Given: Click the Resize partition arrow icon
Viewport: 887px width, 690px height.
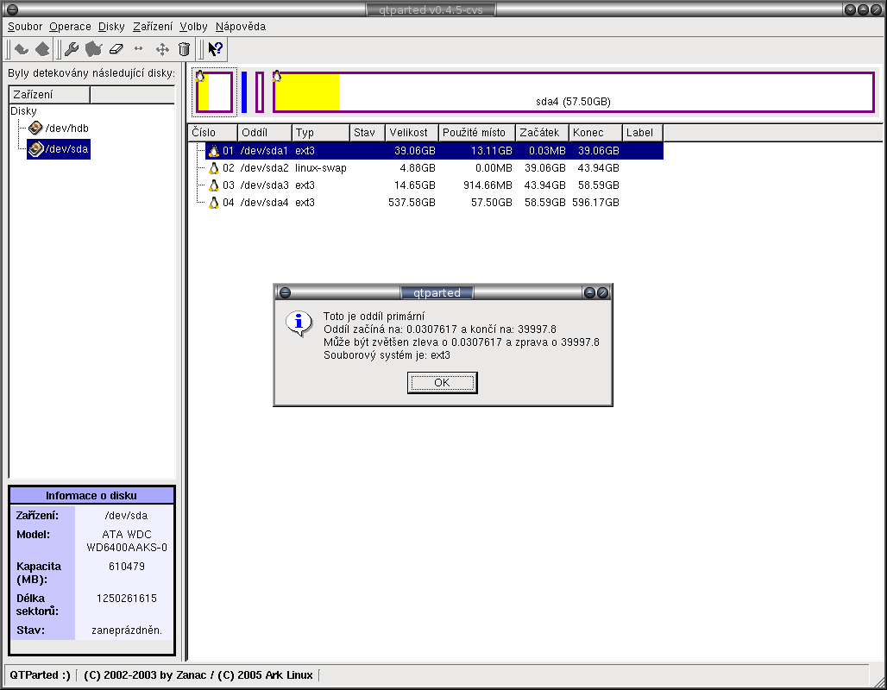Looking at the screenshot, I should click(139, 49).
